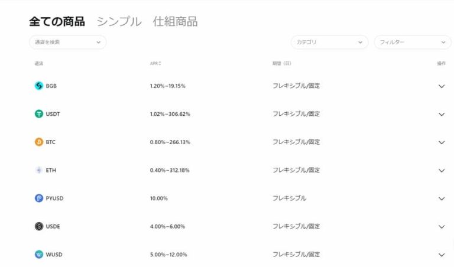
Task: Click the BGB coin icon
Action: tap(39, 86)
